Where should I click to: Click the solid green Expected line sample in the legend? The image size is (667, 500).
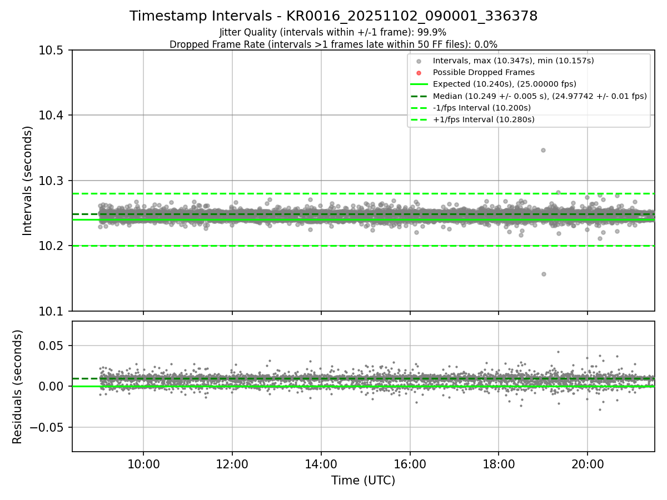pyautogui.click(x=419, y=84)
